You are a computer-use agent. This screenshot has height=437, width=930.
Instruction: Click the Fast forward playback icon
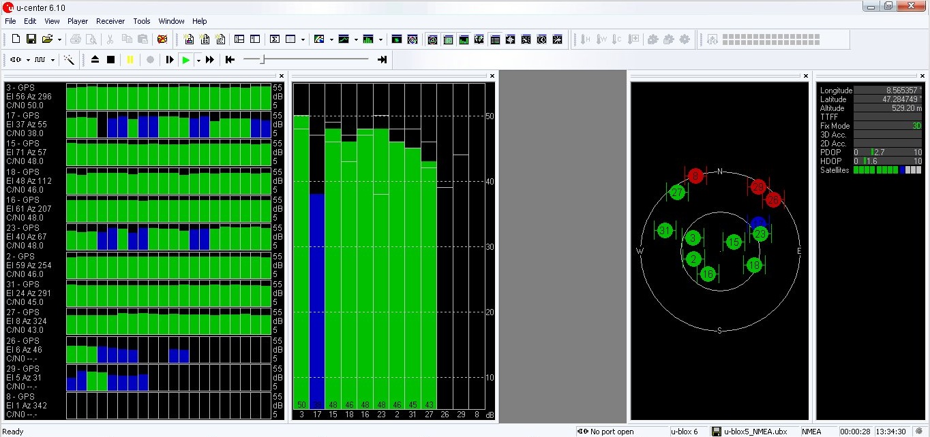210,60
